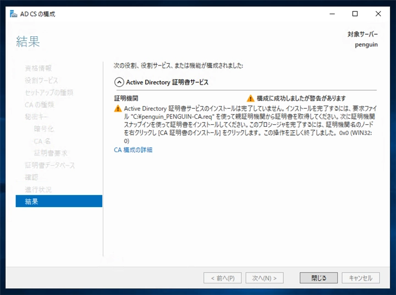Viewport: 396px width, 295px height.
Task: Maximize the AD CS の構成 window
Action: [355, 14]
